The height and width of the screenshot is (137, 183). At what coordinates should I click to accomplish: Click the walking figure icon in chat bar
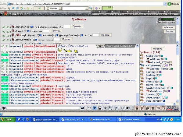tap(105, 108)
